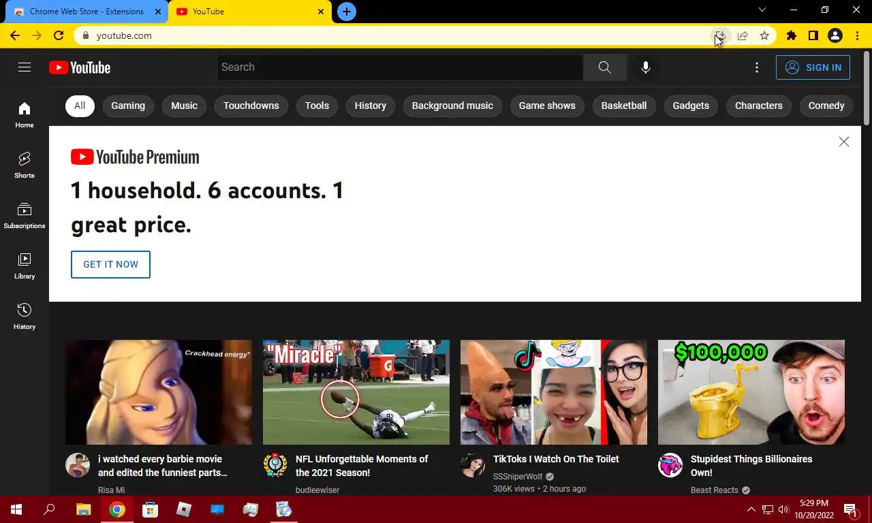Open volume control in system tray
The height and width of the screenshot is (523, 872).
783,509
